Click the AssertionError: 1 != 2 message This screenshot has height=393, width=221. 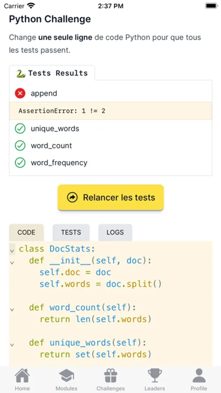[x=62, y=111]
